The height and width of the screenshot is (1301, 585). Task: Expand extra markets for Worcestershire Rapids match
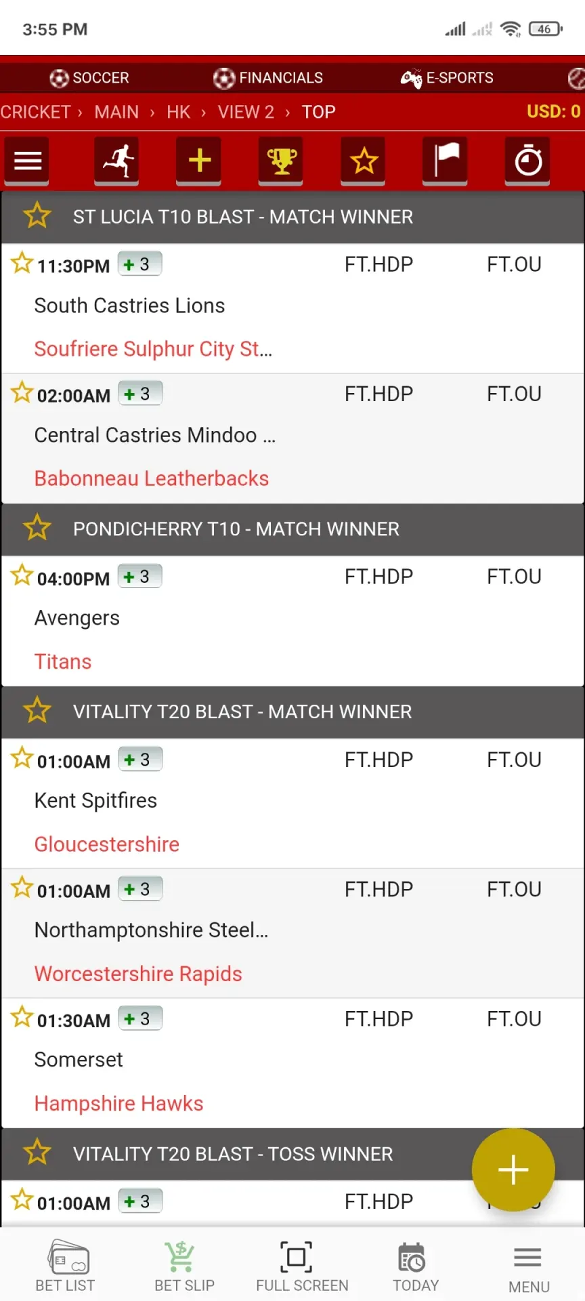pos(139,888)
